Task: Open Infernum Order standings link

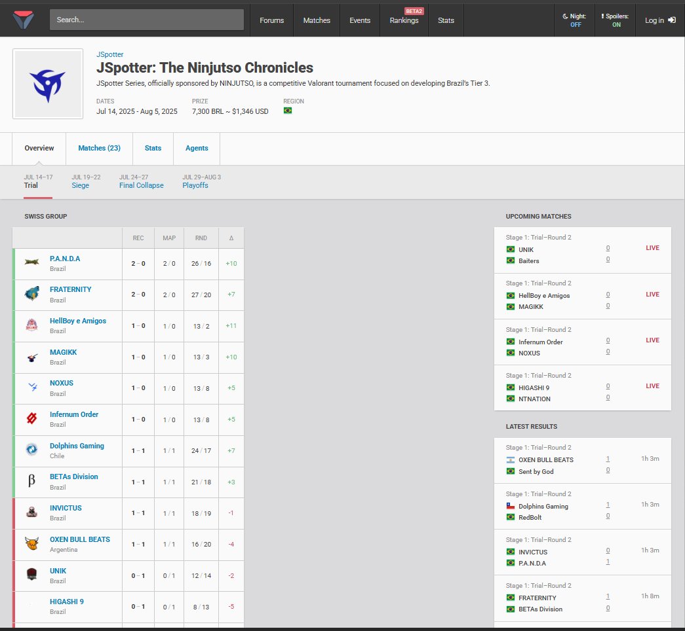Action: [74, 414]
